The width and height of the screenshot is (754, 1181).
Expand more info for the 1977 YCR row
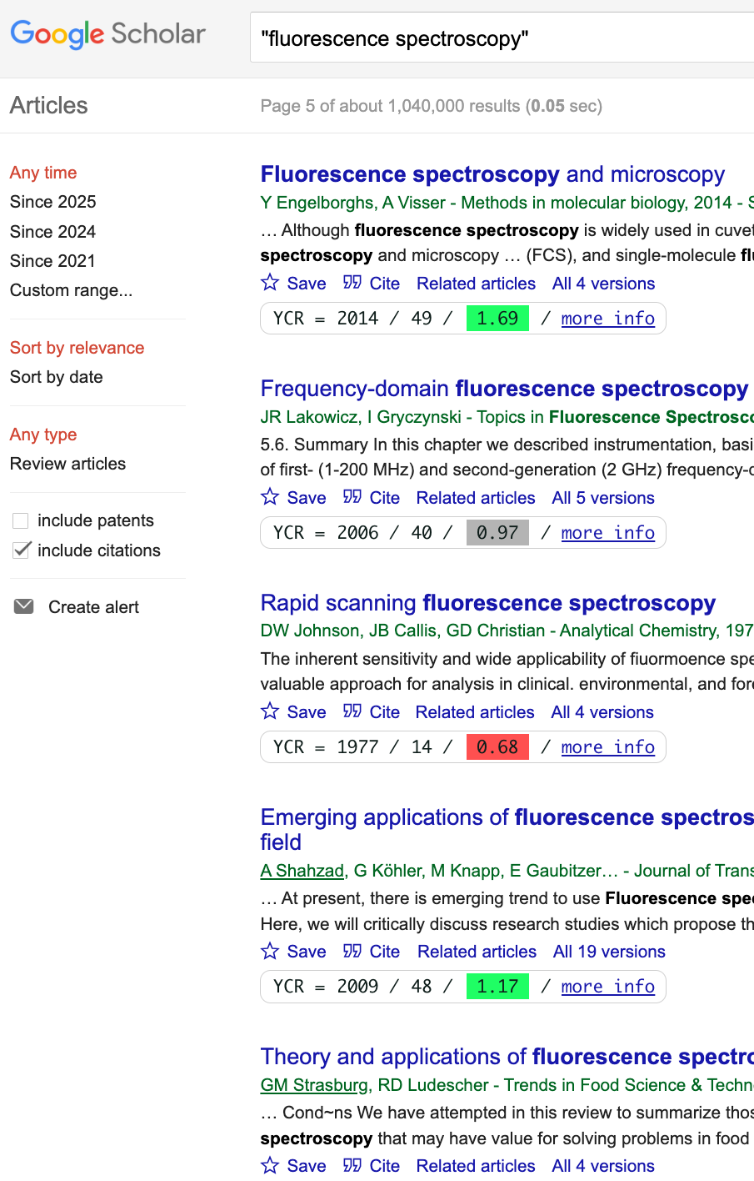point(607,747)
